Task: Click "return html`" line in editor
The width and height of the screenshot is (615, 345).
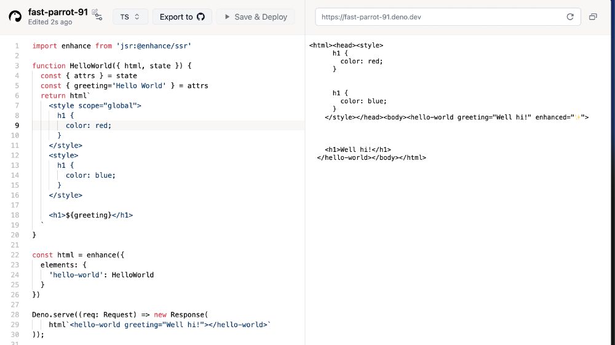Action: [x=66, y=96]
